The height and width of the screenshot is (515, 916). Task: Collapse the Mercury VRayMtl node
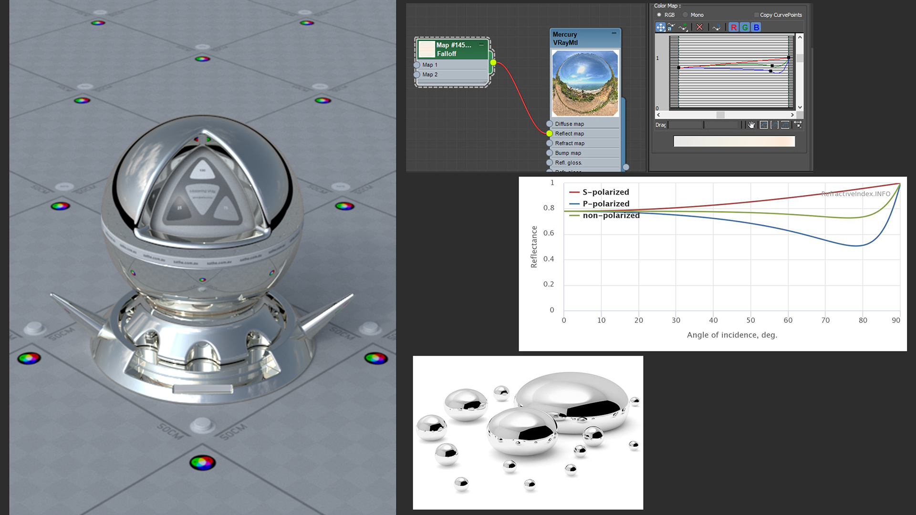click(x=614, y=33)
